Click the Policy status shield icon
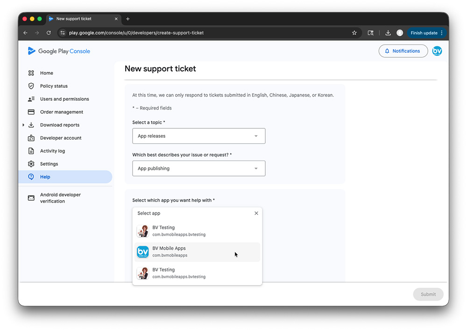The image size is (467, 330). [x=31, y=86]
